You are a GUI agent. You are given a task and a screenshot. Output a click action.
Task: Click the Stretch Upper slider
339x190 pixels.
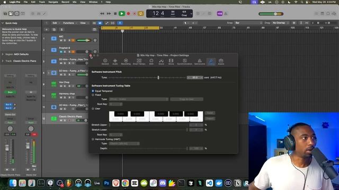pyautogui.click(x=148, y=125)
